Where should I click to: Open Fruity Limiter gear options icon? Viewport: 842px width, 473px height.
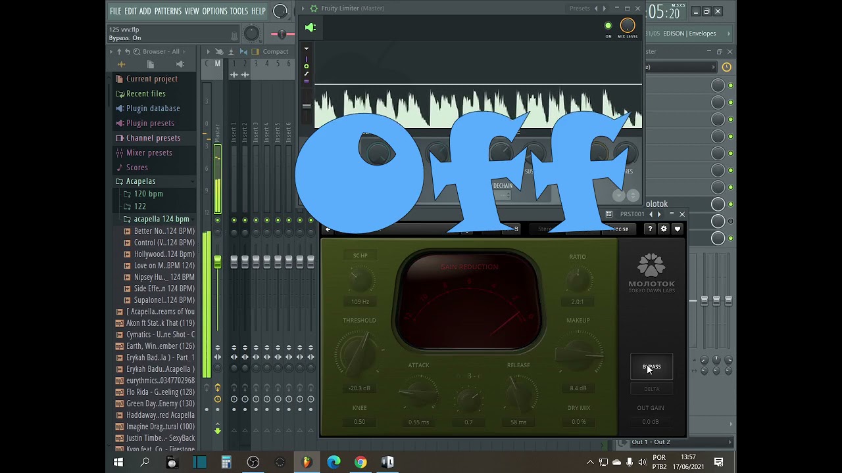coord(314,9)
